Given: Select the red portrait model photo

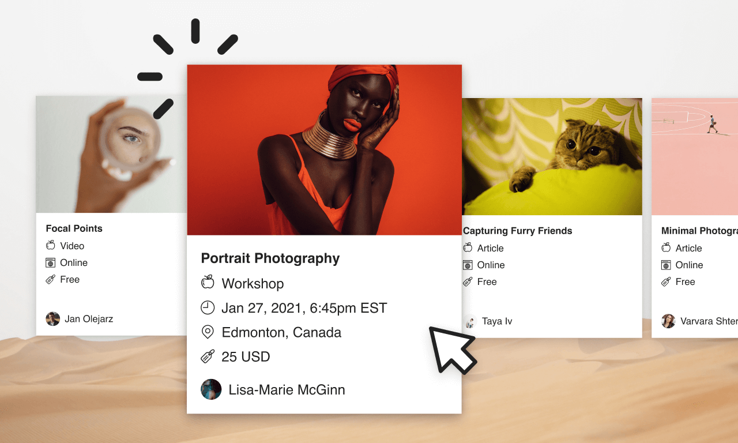Looking at the screenshot, I should click(x=324, y=150).
